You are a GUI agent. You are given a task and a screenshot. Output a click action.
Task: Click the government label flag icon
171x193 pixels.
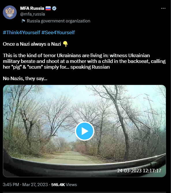[23, 21]
